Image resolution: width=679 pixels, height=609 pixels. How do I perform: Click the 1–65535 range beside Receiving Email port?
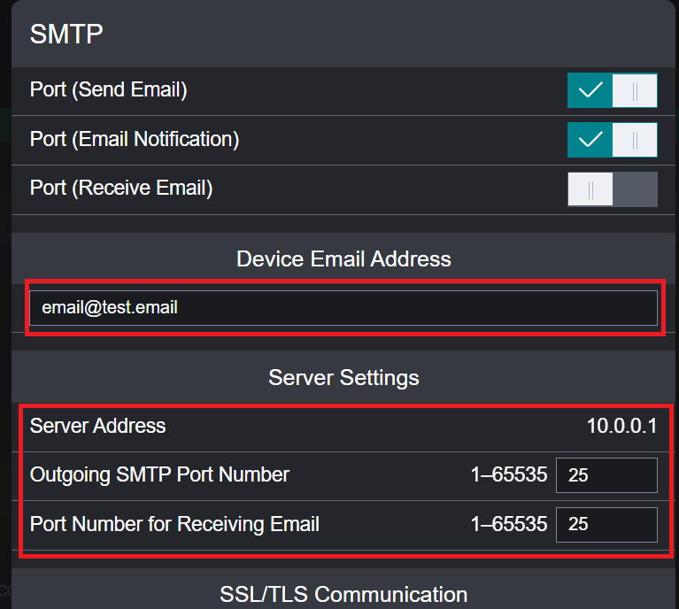[x=509, y=525]
